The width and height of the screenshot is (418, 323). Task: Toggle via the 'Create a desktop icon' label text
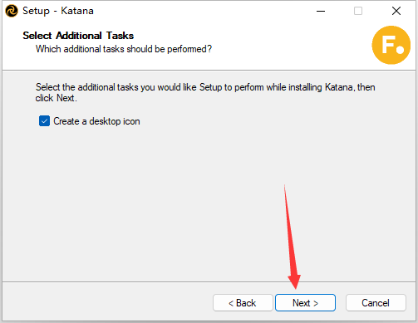(x=96, y=121)
